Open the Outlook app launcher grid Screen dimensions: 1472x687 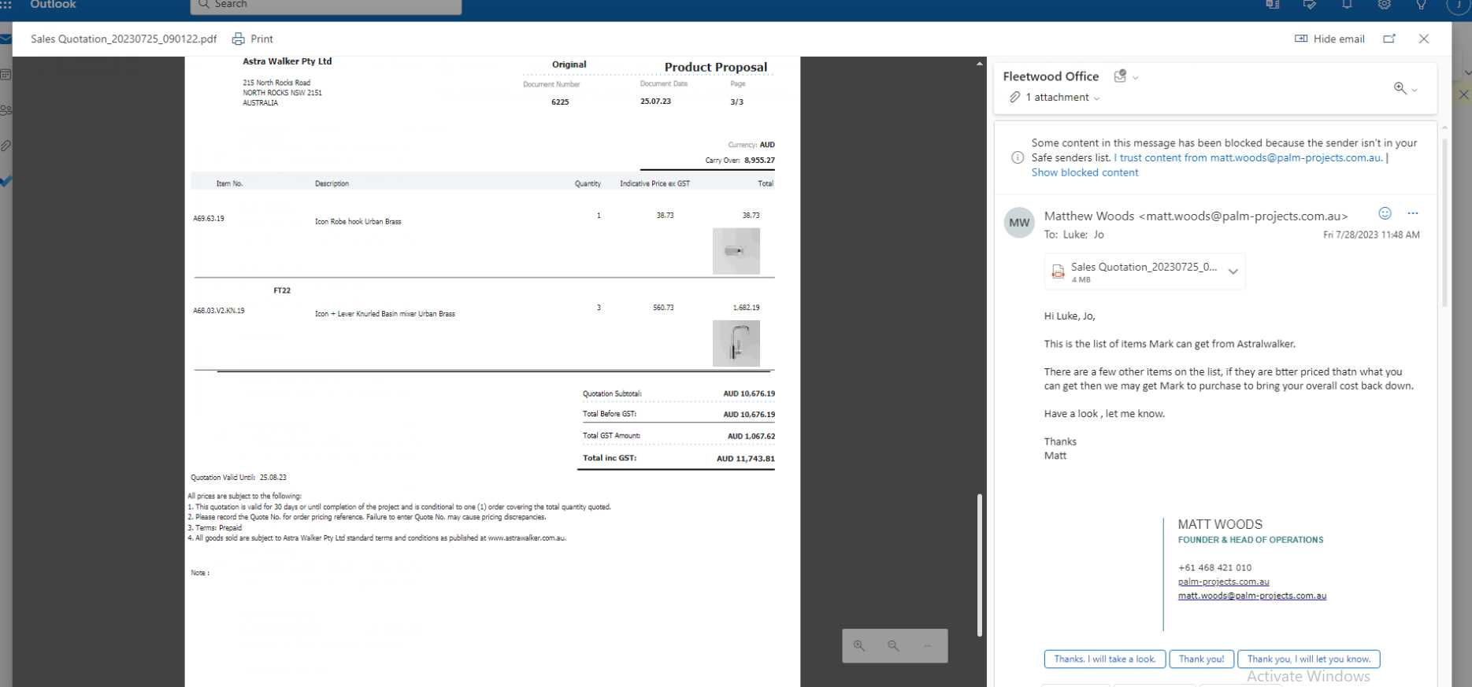pos(6,5)
